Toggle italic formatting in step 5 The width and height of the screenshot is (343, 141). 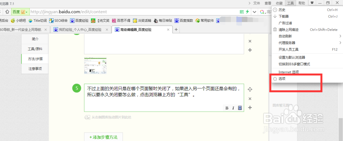[x=233, y=108]
